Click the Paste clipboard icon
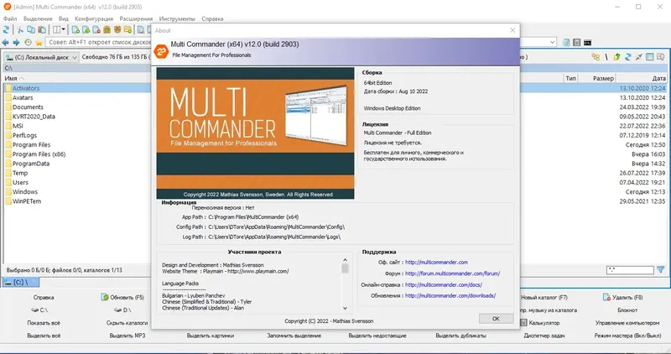671x354 pixels. (42, 29)
